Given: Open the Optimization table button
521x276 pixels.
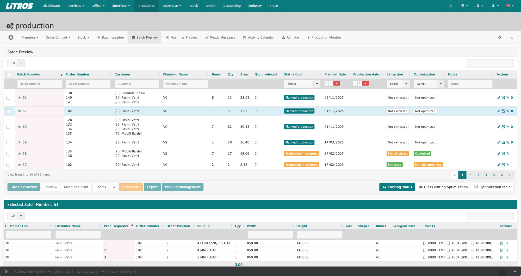Looking at the screenshot, I should (x=492, y=187).
